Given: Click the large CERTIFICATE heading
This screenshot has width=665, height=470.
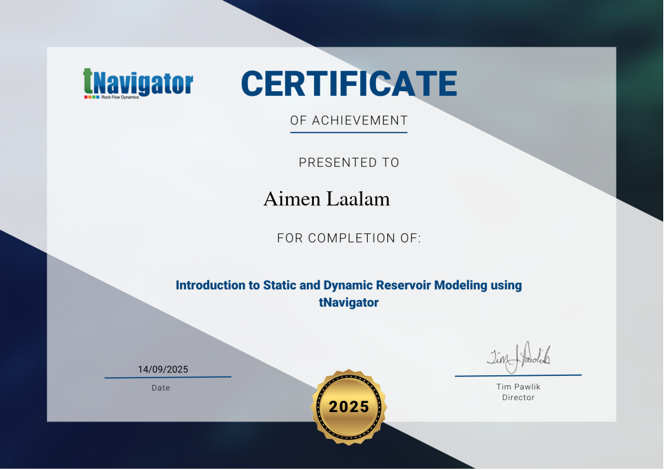Looking at the screenshot, I should click(x=349, y=83).
